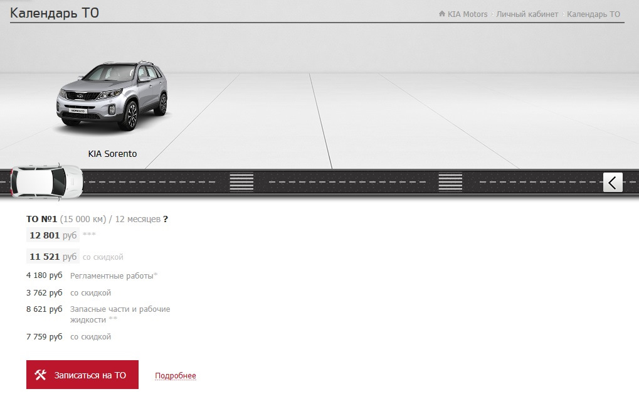This screenshot has width=639, height=411.
Task: Click the KIA Sorento model name
Action: point(112,154)
